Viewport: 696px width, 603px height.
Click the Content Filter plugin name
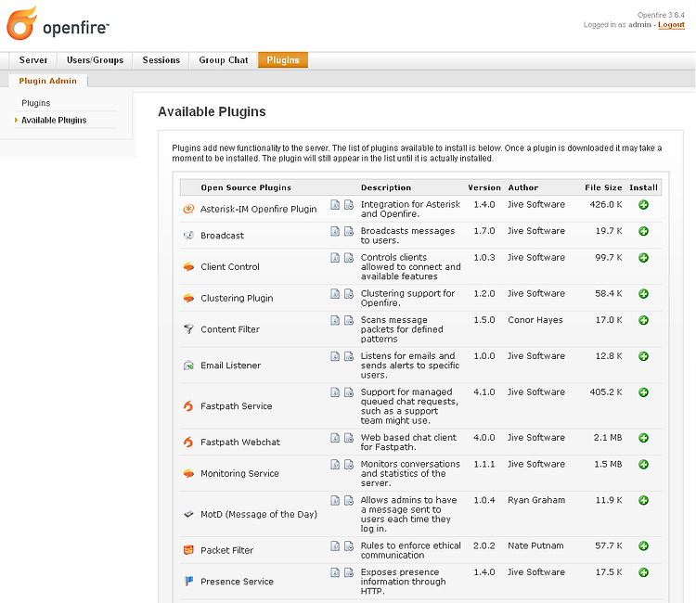(230, 329)
